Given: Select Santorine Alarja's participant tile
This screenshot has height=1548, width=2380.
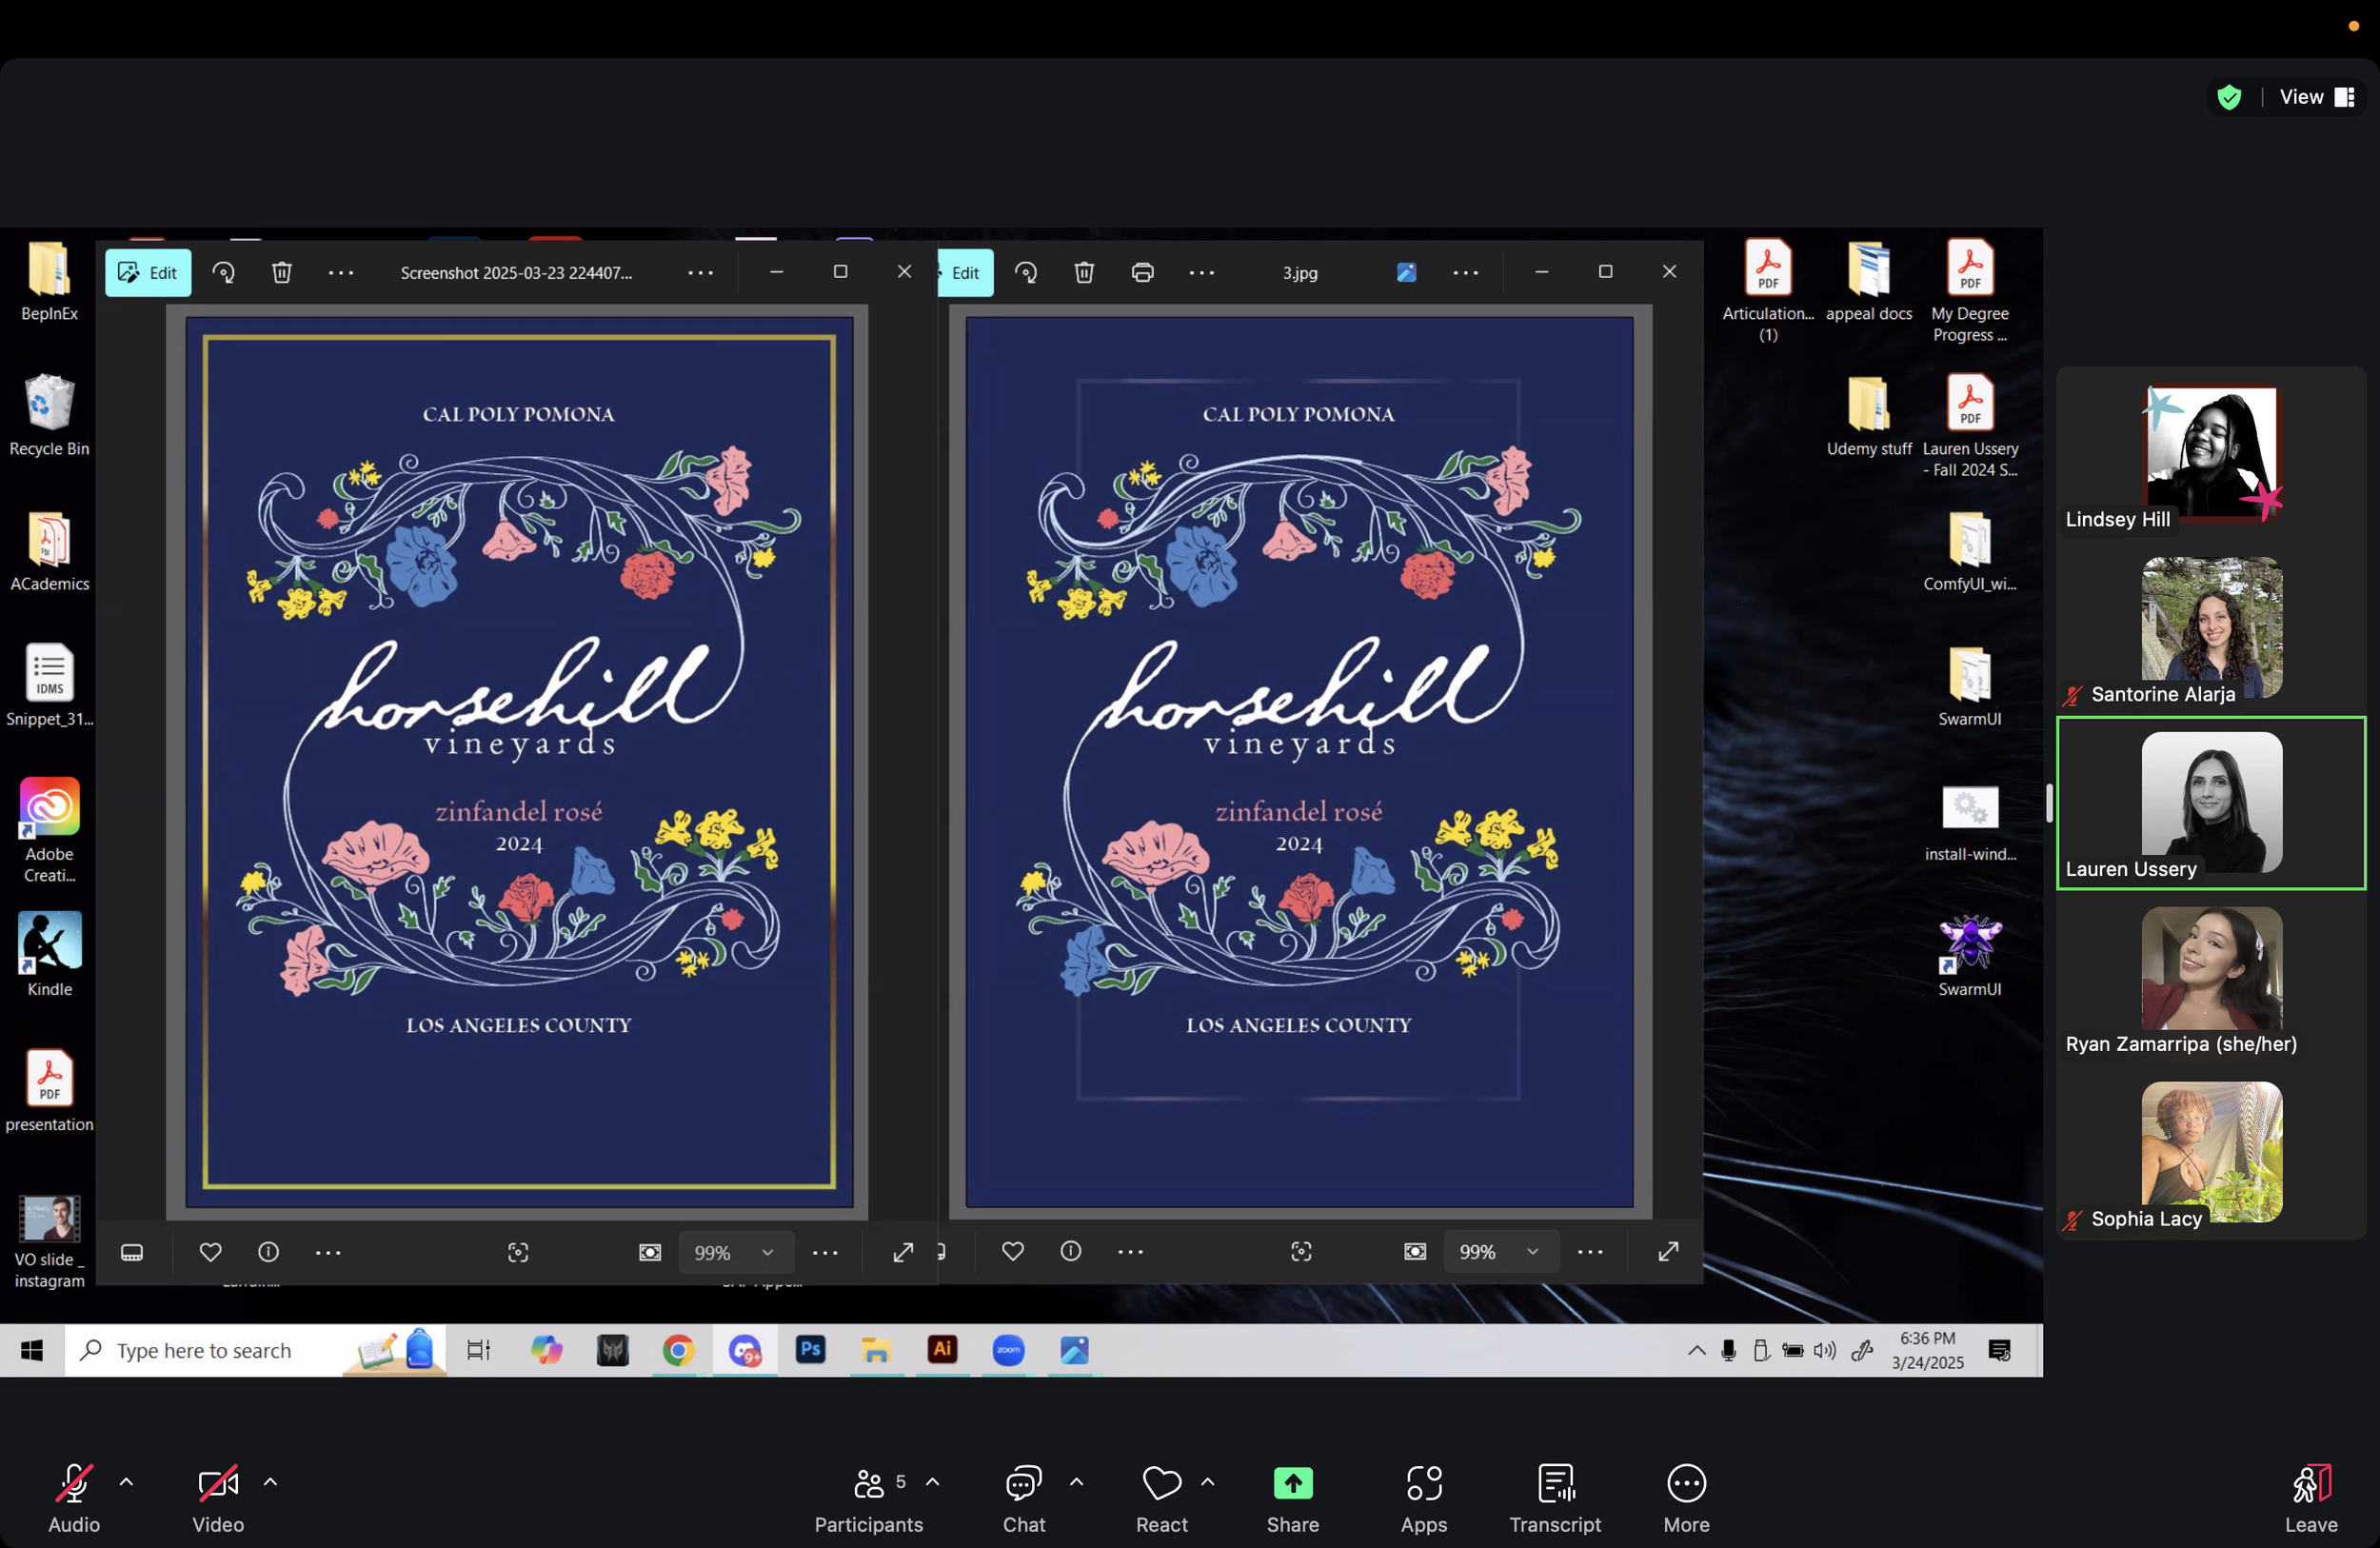Looking at the screenshot, I should coord(2211,630).
